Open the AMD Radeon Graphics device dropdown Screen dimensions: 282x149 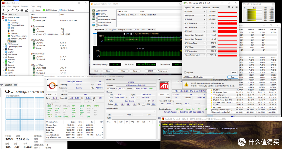click(198, 77)
